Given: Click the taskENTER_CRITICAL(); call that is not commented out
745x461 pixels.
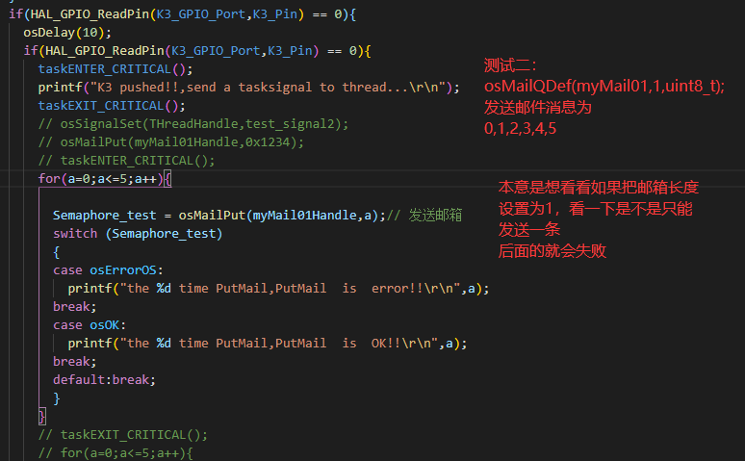Looking at the screenshot, I should [x=116, y=69].
